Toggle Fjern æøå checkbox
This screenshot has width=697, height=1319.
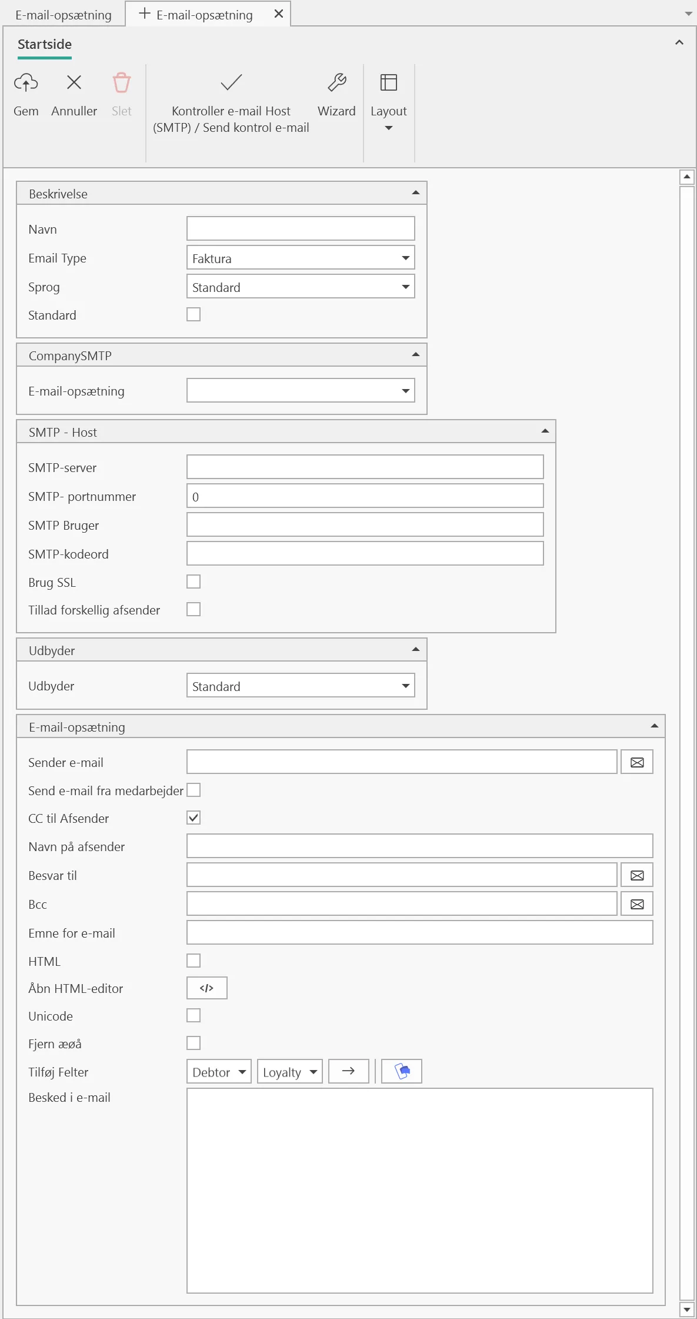click(194, 1043)
